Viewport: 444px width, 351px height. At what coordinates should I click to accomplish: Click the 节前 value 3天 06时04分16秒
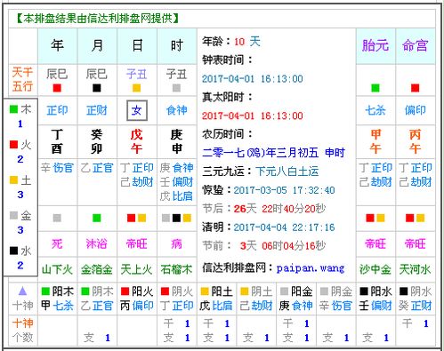click(x=283, y=246)
